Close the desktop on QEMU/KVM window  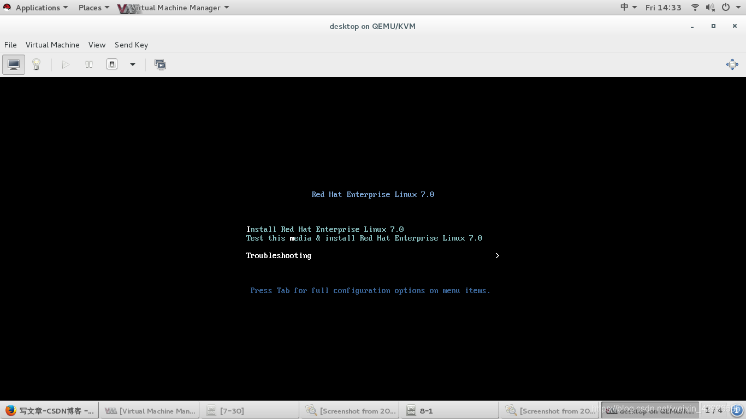coord(735,26)
